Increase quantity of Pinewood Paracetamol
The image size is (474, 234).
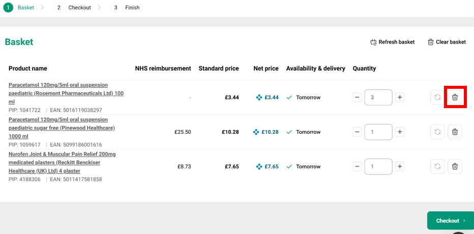[400, 132]
